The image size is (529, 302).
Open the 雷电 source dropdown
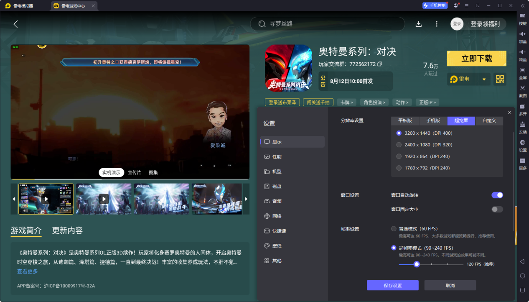click(469, 79)
